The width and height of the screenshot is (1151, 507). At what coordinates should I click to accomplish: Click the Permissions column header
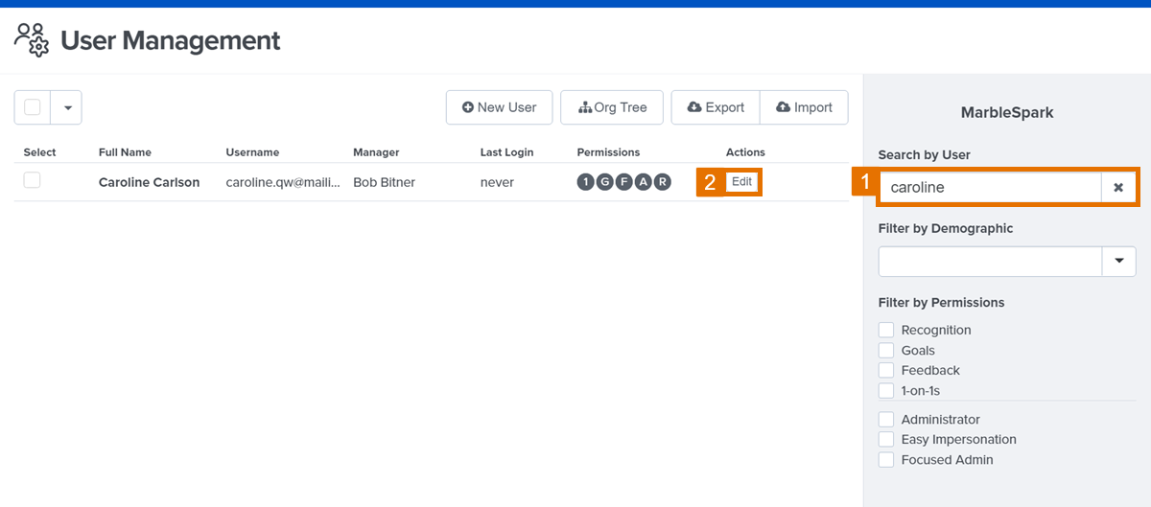608,152
